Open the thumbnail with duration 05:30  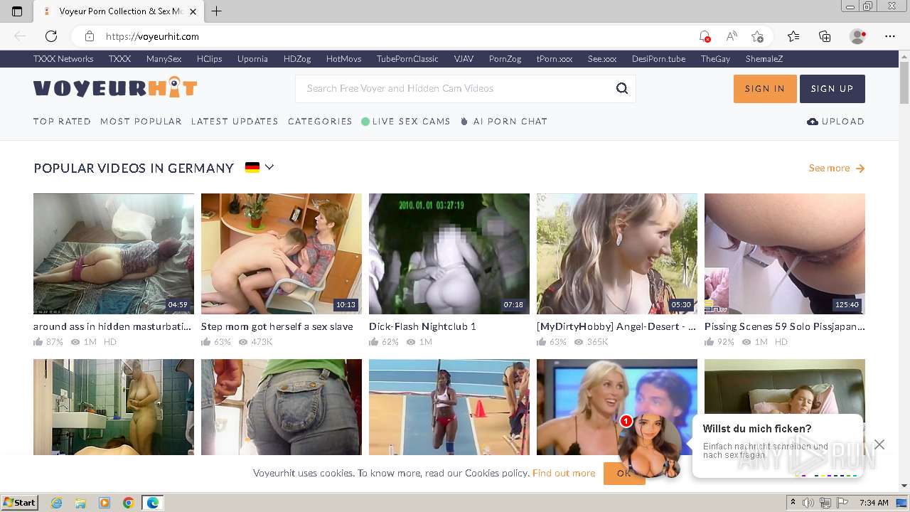pyautogui.click(x=617, y=254)
